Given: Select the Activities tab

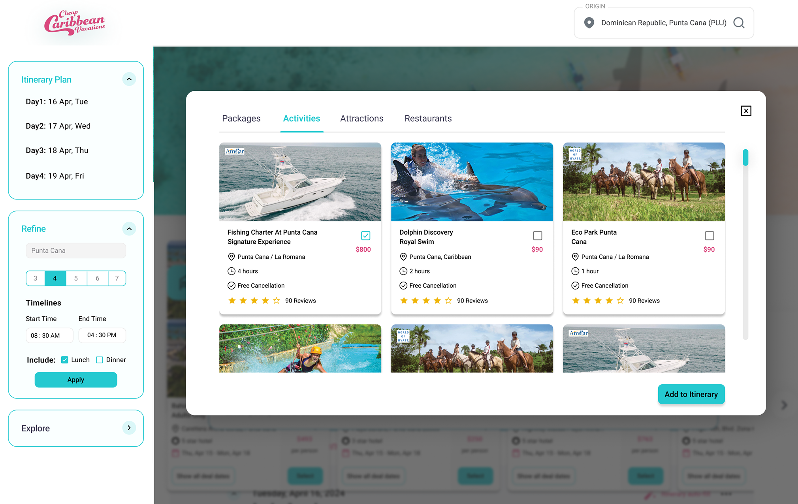Looking at the screenshot, I should point(302,118).
